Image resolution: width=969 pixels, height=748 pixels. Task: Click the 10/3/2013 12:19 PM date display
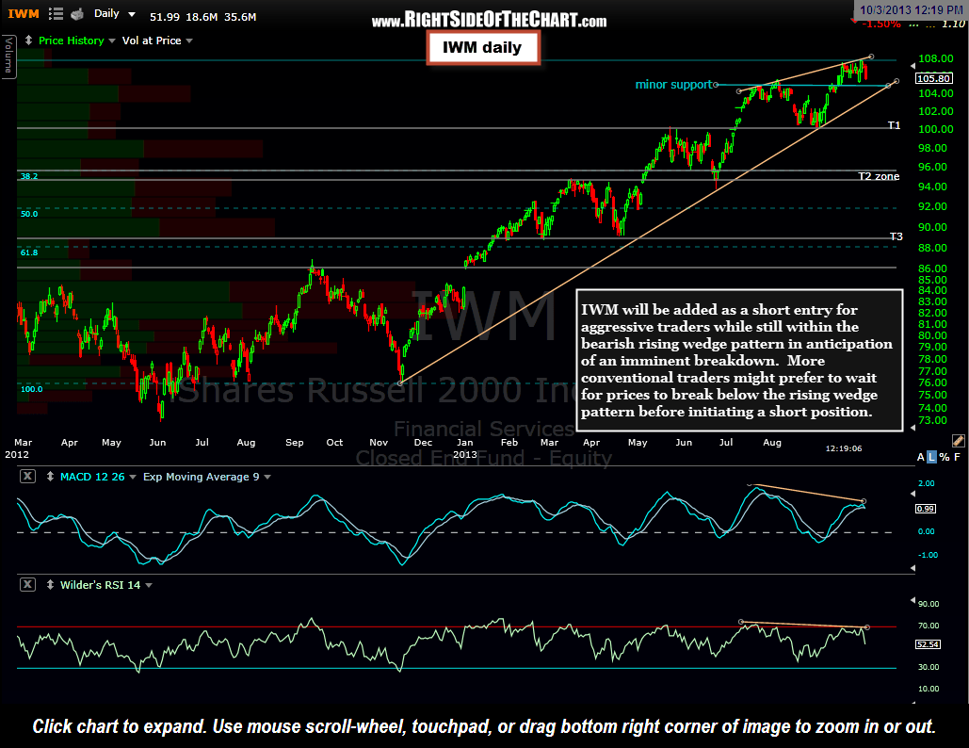tap(911, 9)
